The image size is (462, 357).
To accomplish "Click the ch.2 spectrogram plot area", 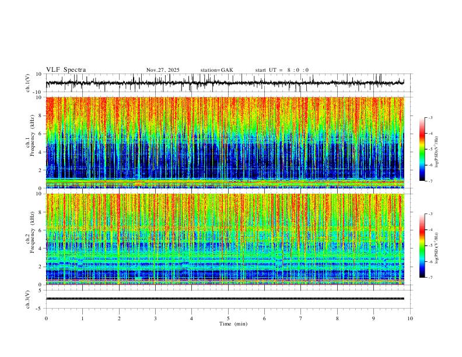I will tap(225, 239).
